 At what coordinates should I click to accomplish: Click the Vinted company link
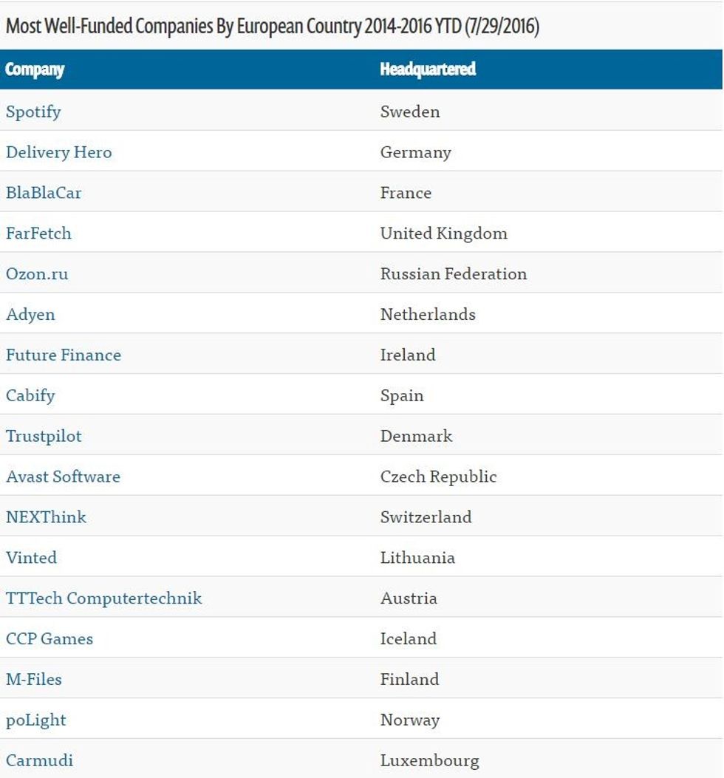(x=31, y=558)
